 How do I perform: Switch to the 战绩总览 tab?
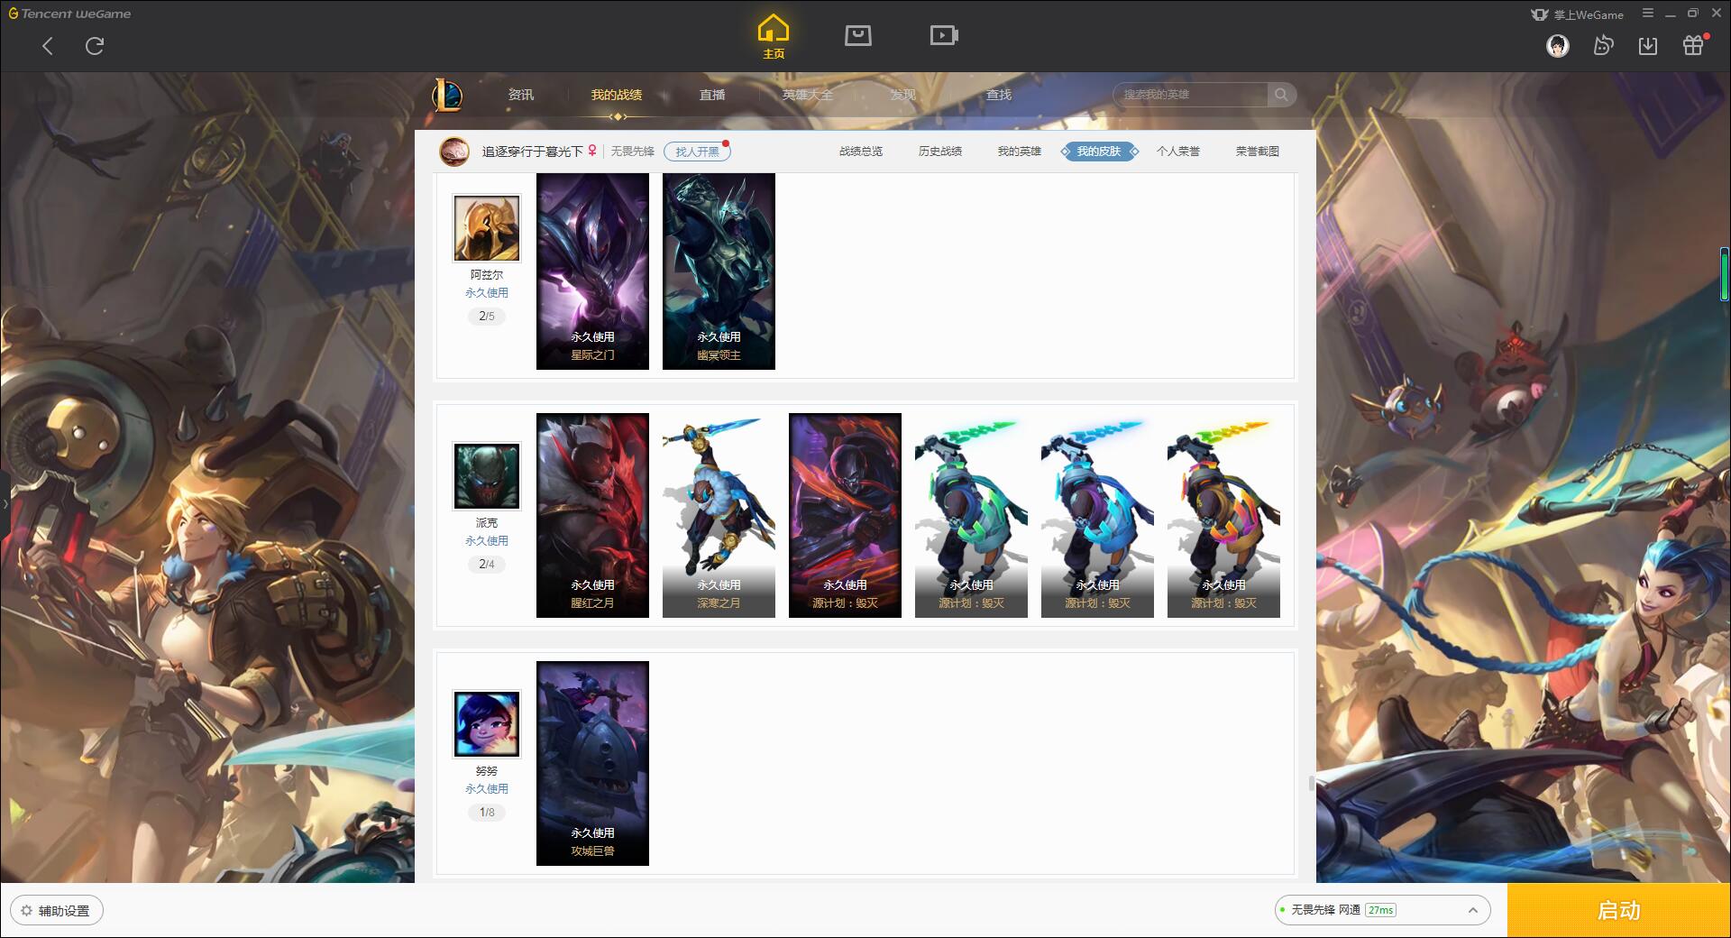click(861, 152)
